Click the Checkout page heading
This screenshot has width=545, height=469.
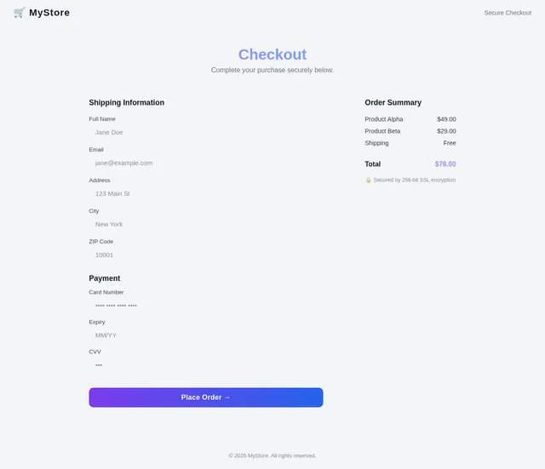[272, 54]
